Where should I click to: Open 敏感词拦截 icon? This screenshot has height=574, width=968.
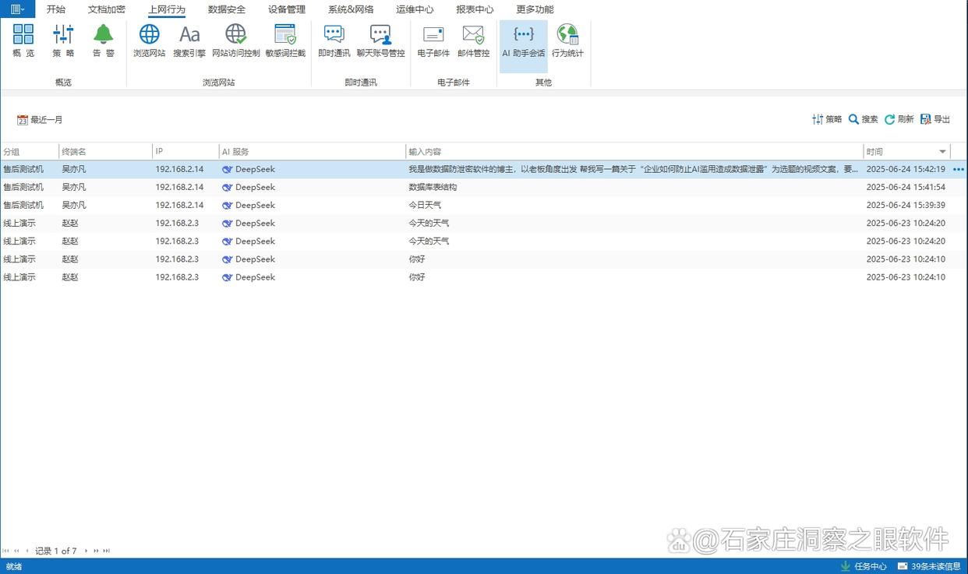285,40
